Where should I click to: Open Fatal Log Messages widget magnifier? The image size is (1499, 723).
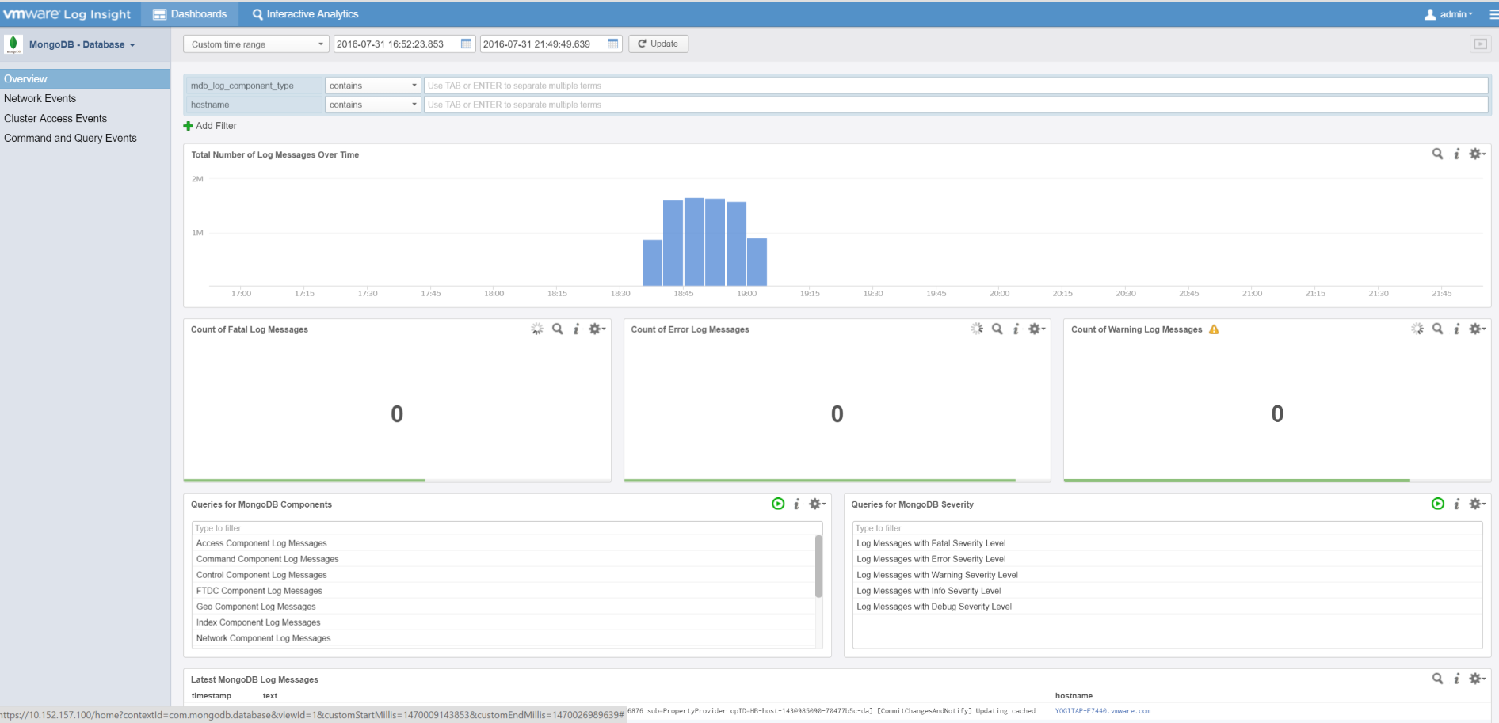(x=558, y=329)
